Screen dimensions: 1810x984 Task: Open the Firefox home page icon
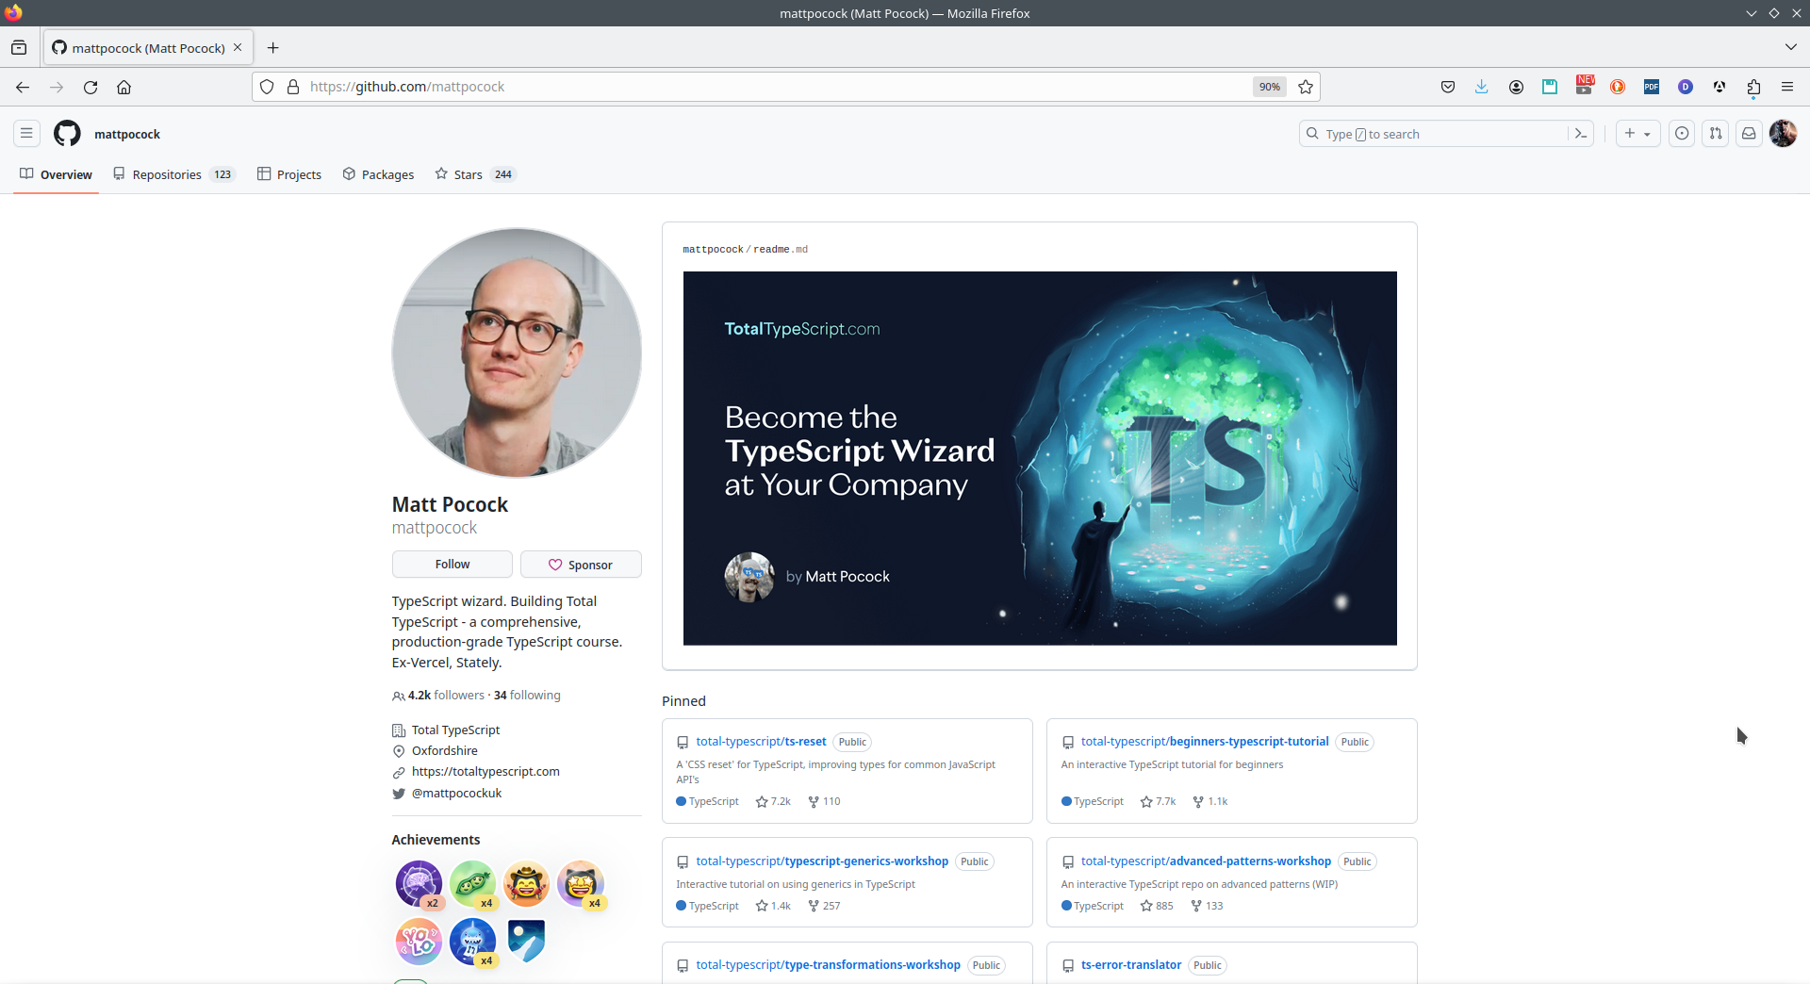coord(123,87)
